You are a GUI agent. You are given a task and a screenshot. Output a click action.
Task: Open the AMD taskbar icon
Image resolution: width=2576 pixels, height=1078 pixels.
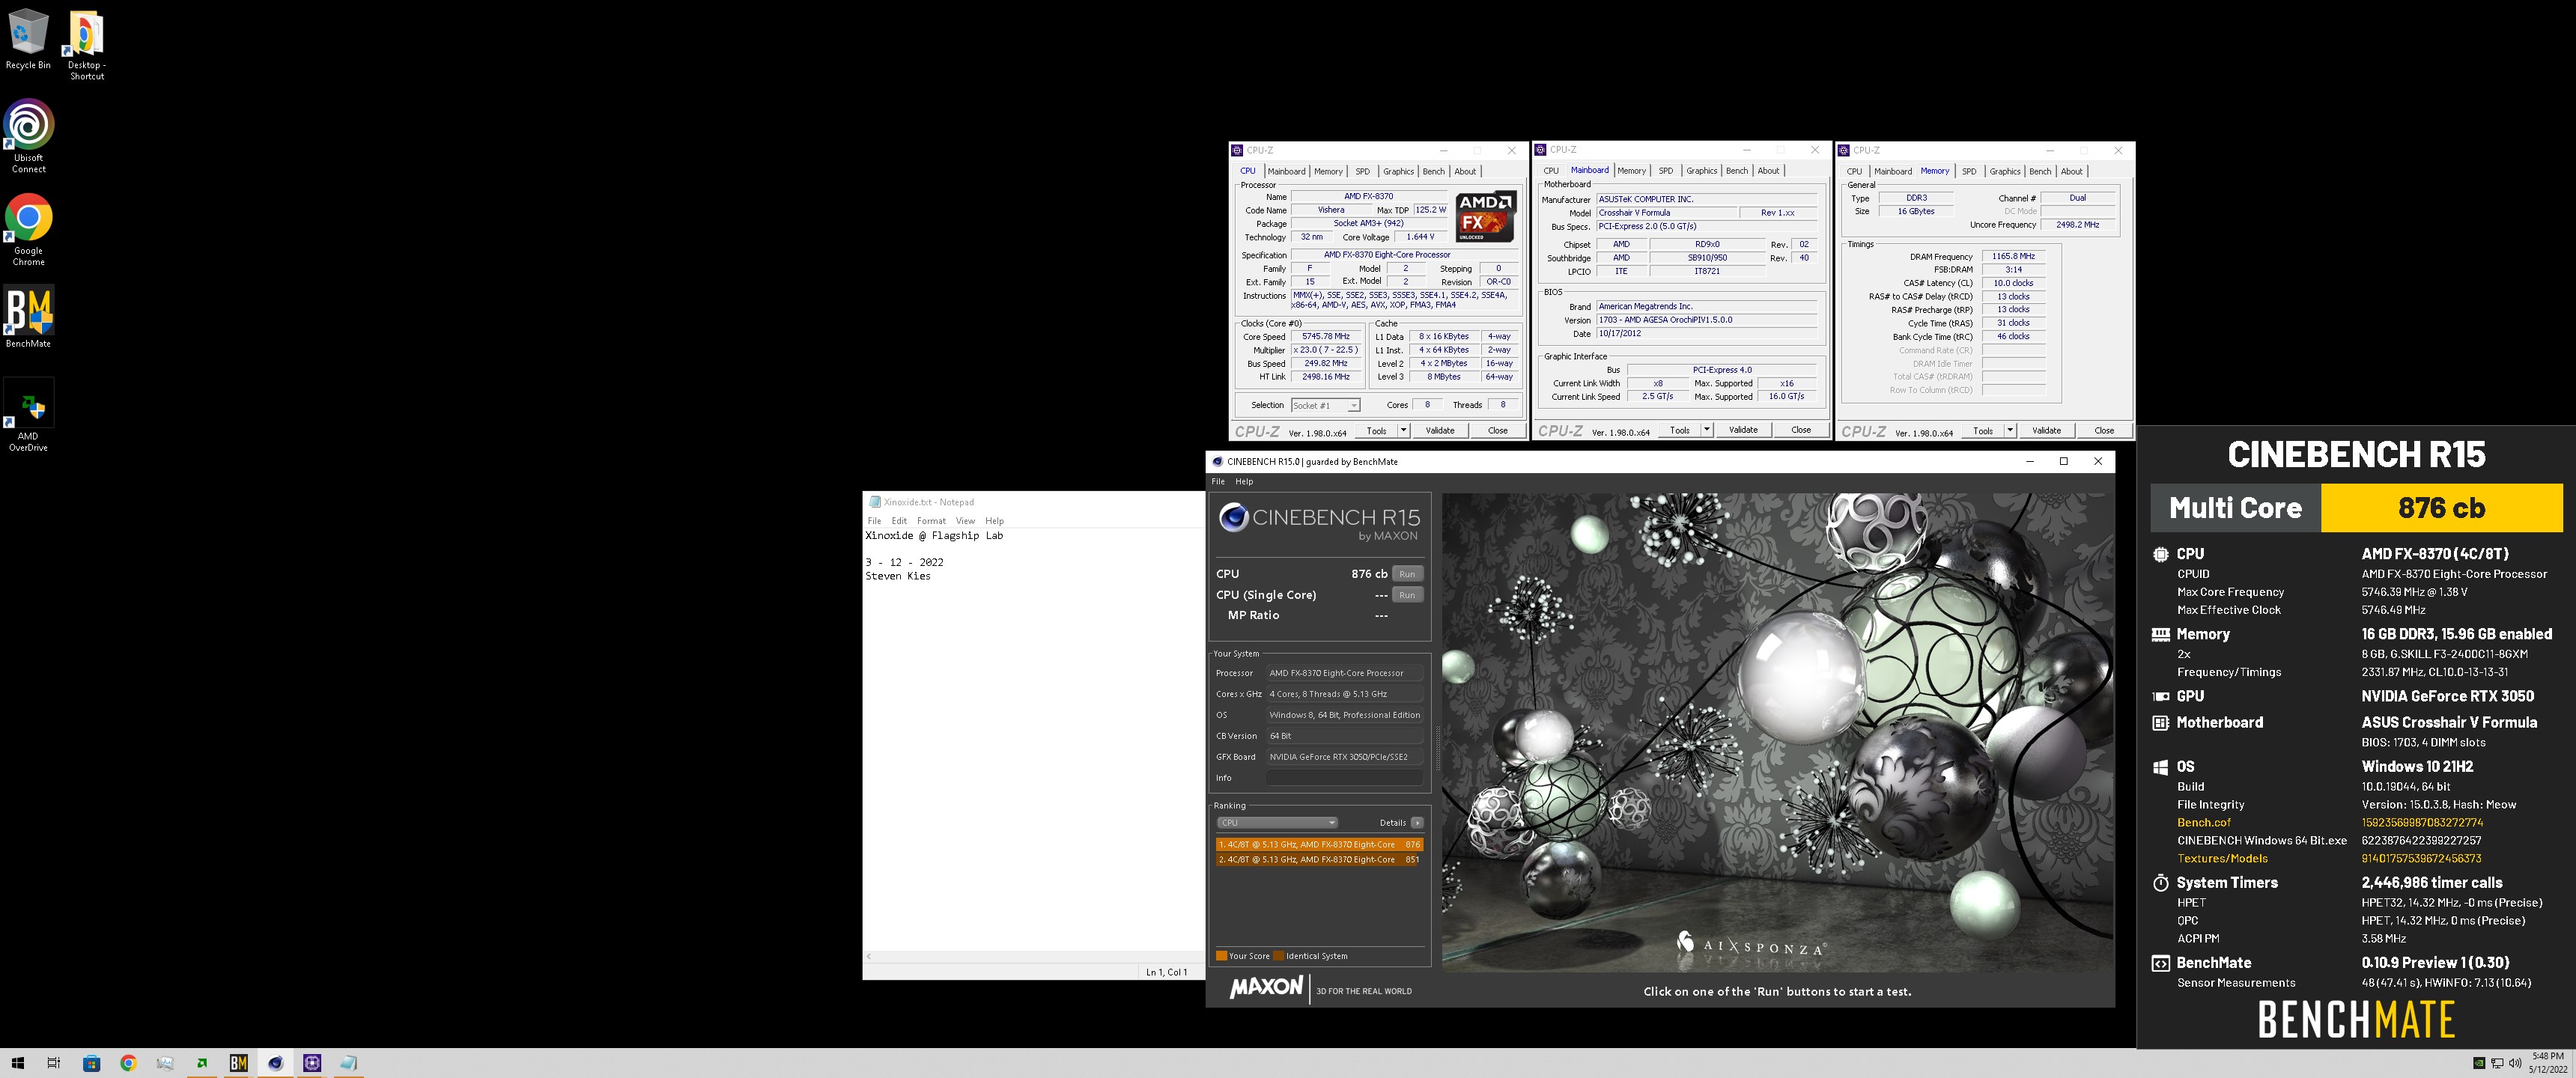(x=202, y=1063)
